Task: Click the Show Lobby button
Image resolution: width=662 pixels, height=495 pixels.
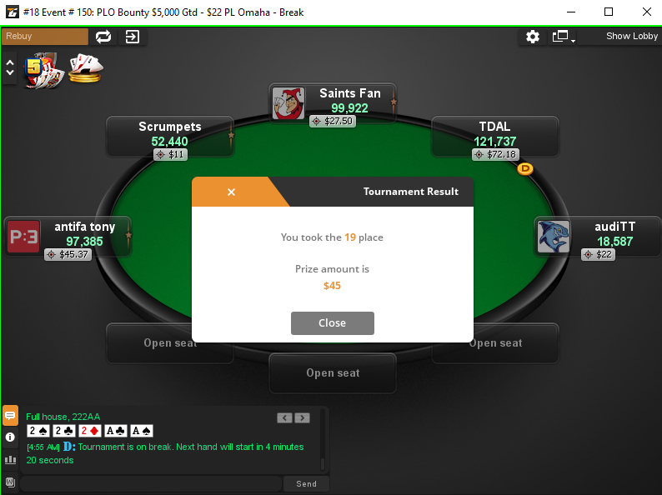Action: coord(632,37)
